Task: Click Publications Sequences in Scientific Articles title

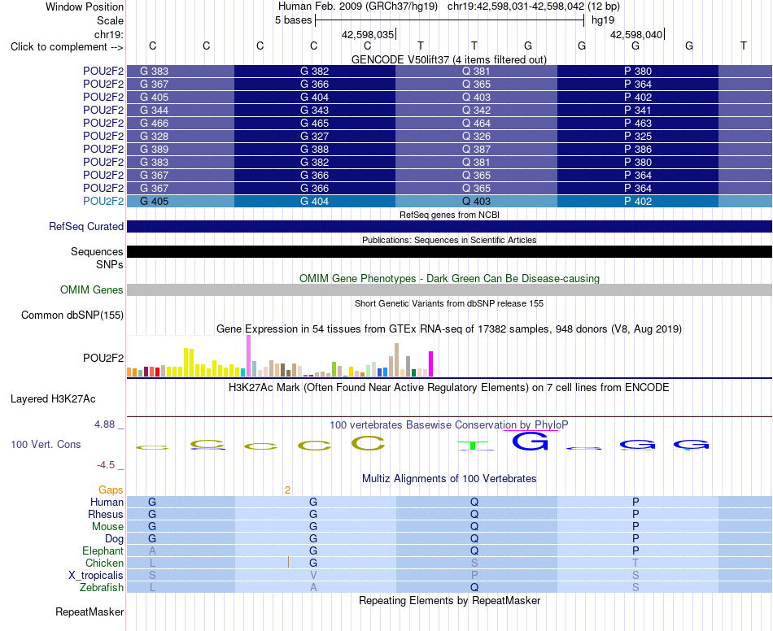Action: [449, 240]
